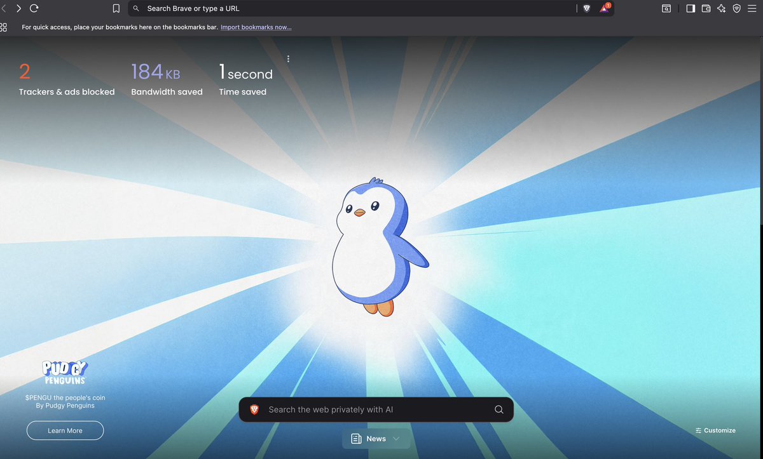Open the Customize page settings
The height and width of the screenshot is (459, 763).
tap(715, 430)
